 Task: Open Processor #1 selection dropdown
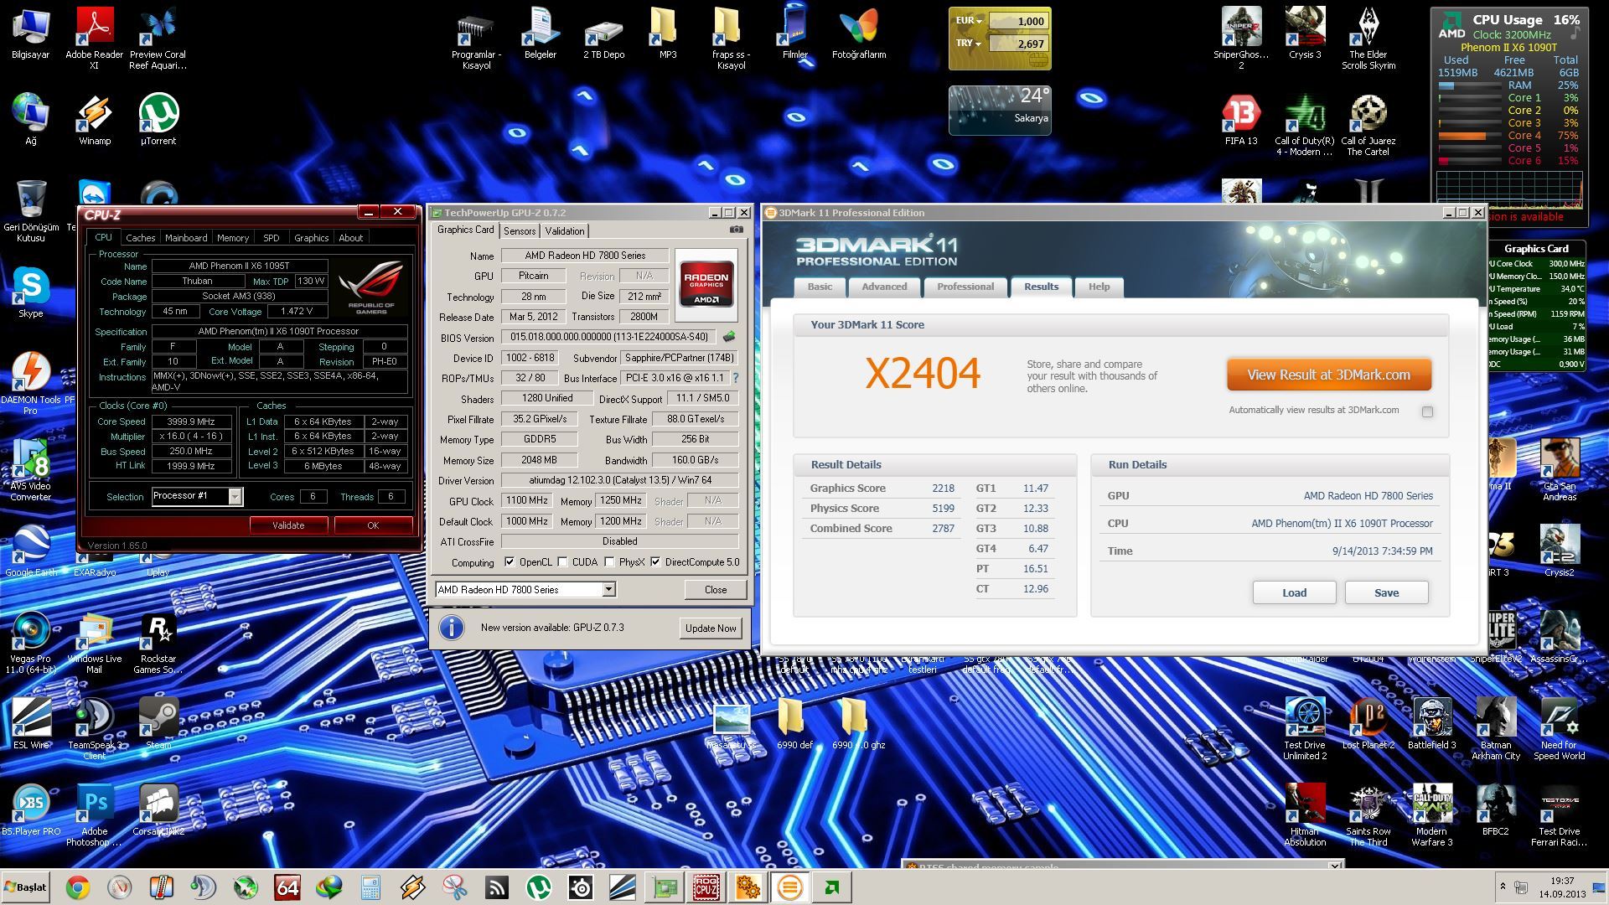235,496
